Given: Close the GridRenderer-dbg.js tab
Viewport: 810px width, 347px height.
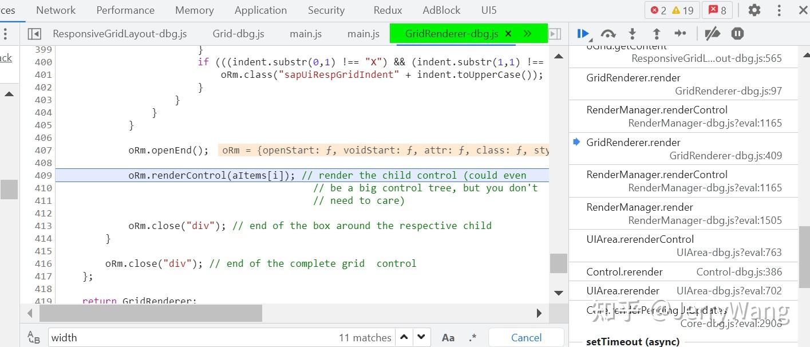Looking at the screenshot, I should click(508, 34).
